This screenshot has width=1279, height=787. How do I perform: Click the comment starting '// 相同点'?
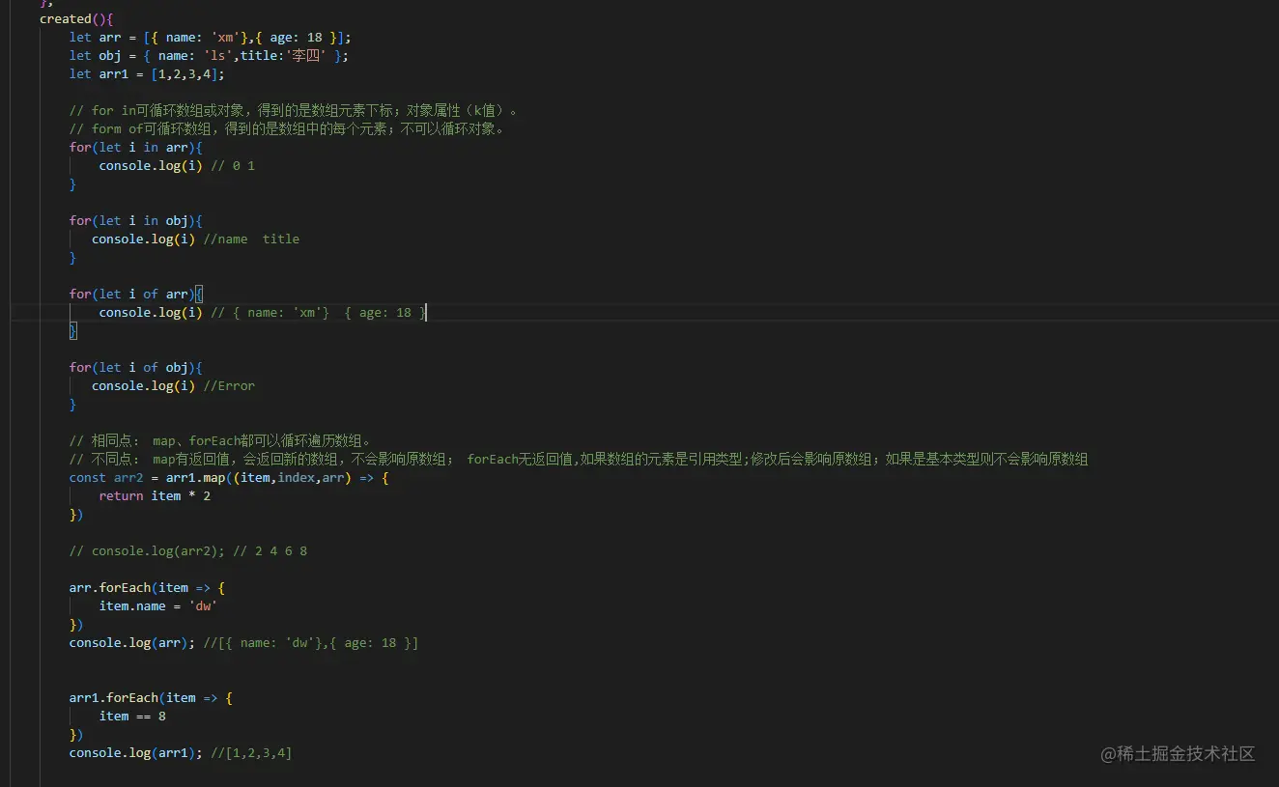pos(220,440)
